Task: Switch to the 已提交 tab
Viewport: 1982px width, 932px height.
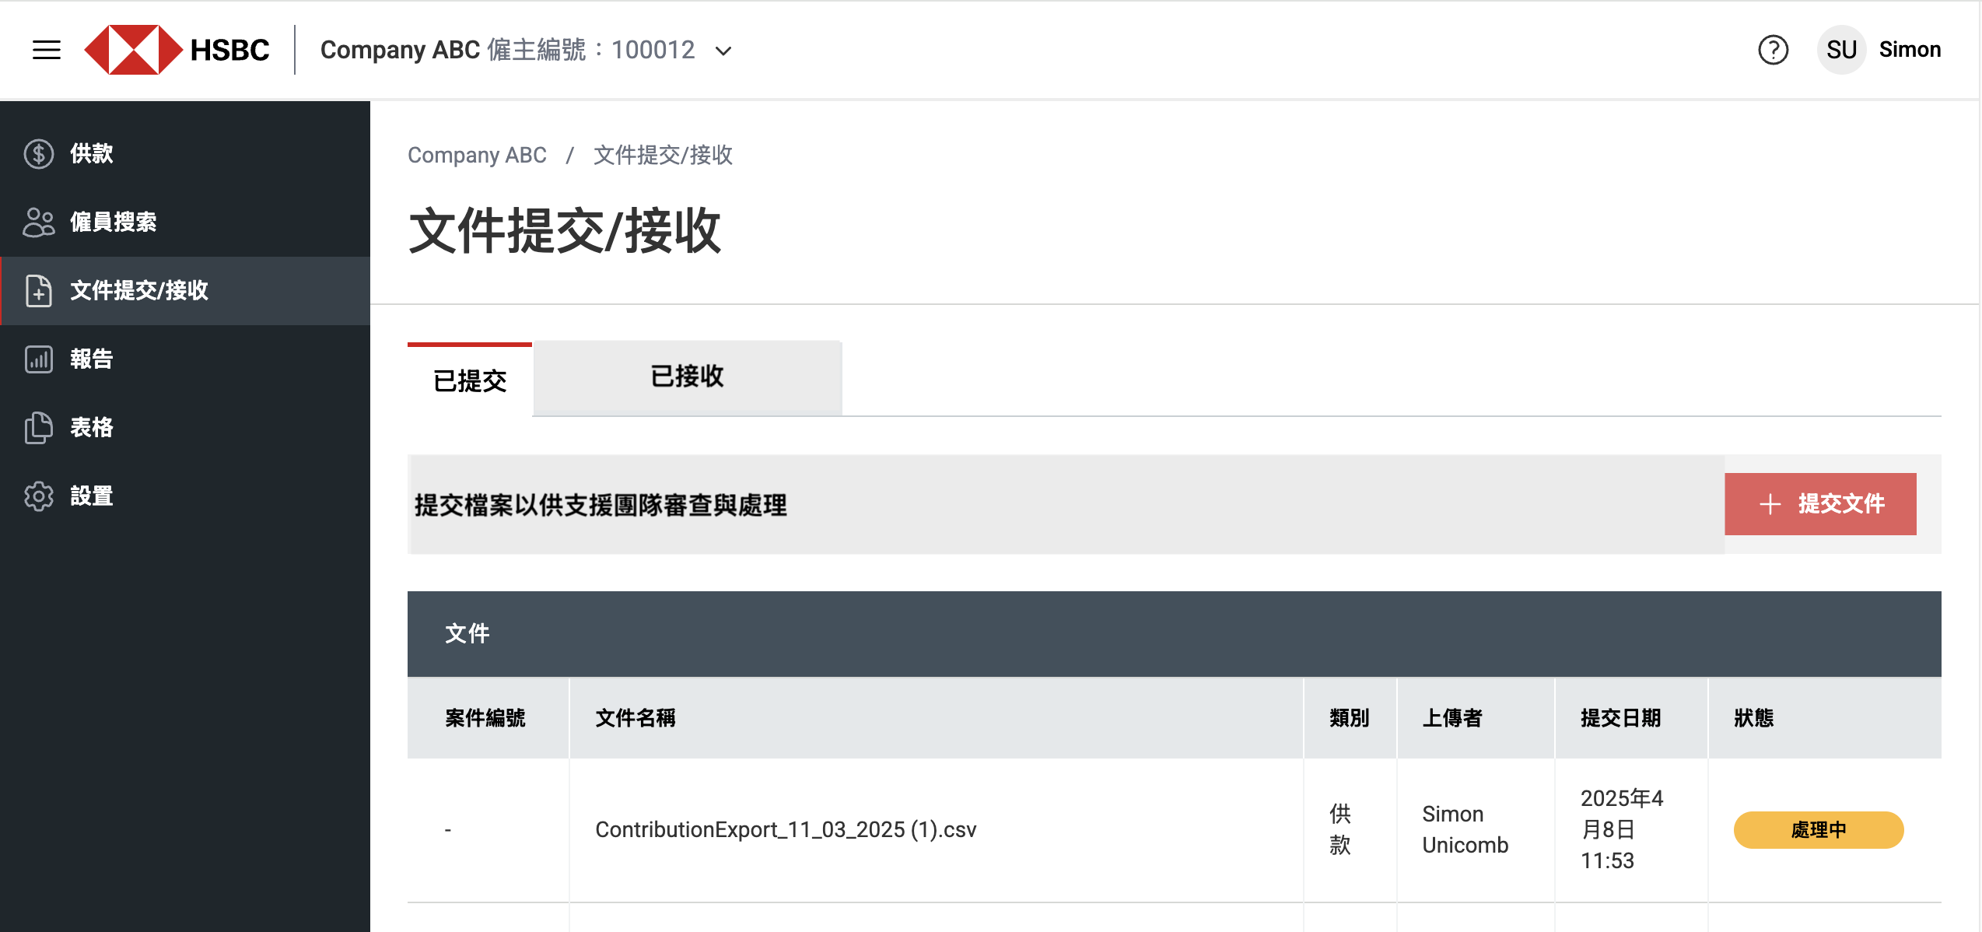Action: coord(470,380)
